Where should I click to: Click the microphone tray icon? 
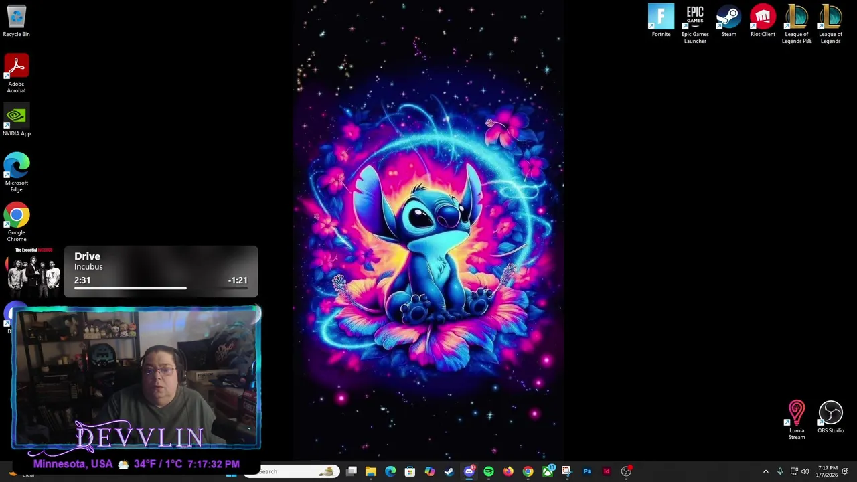[780, 471]
